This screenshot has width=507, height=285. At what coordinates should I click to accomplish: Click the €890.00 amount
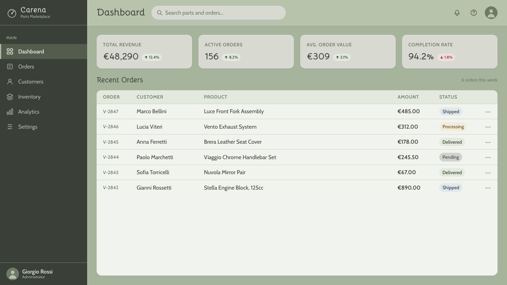pos(409,188)
